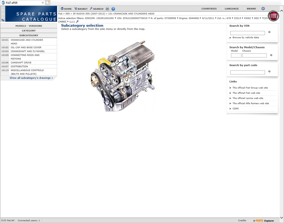
Task: Open the SEARCH tool in the toolbar
Action: tap(97, 9)
